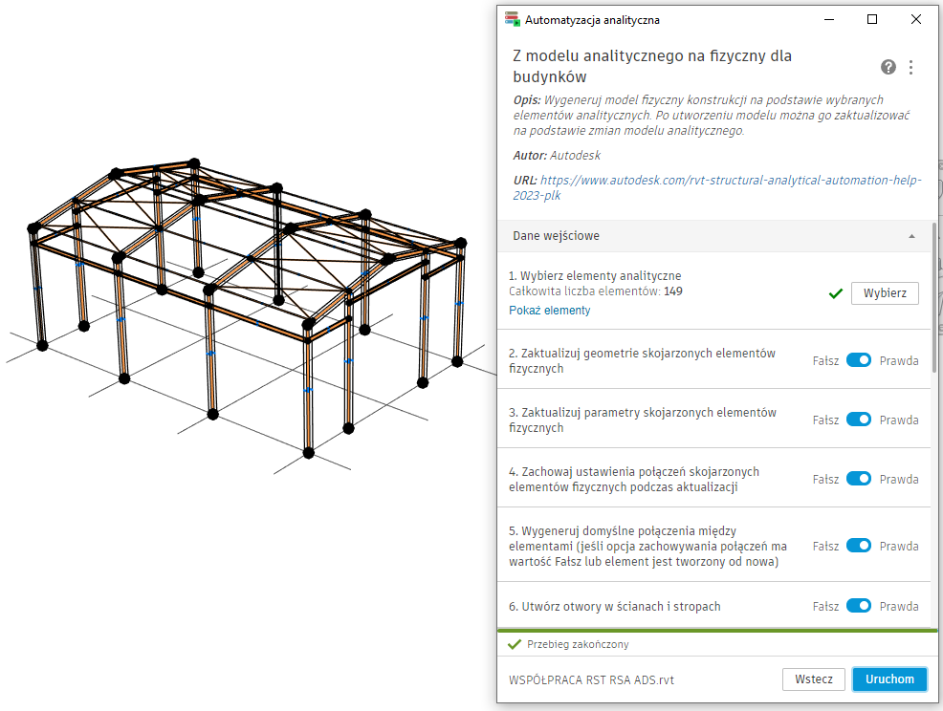943x711 pixels.
Task: Toggle option 3 Zaktualizuj parametry switch
Action: click(x=858, y=419)
